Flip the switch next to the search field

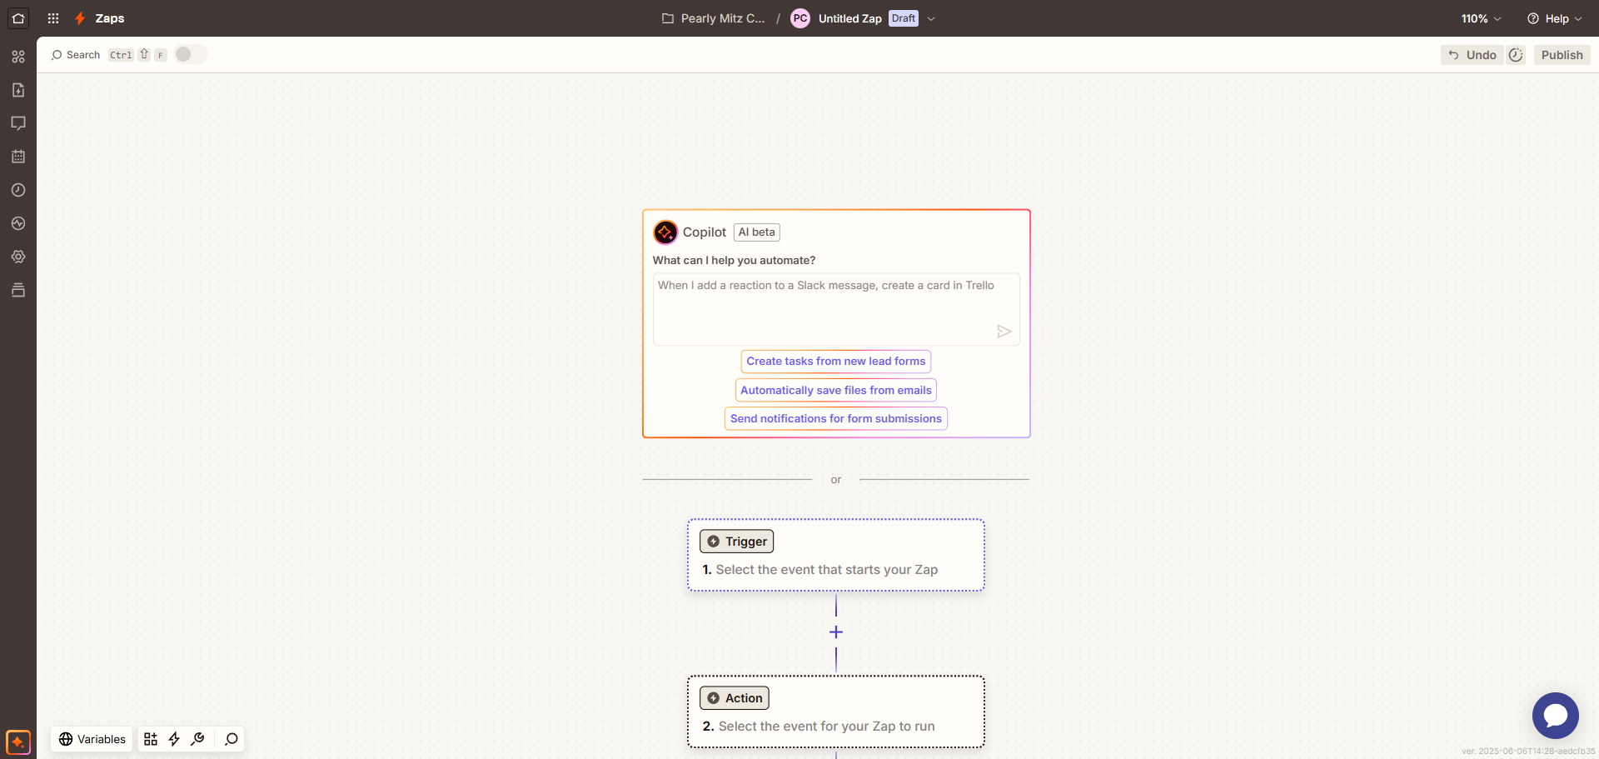(x=189, y=54)
